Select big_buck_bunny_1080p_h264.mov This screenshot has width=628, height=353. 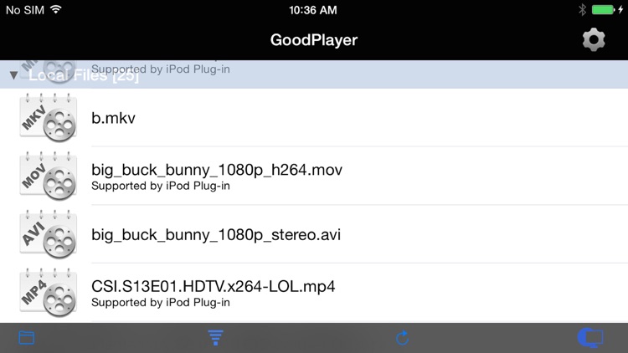[x=314, y=176]
